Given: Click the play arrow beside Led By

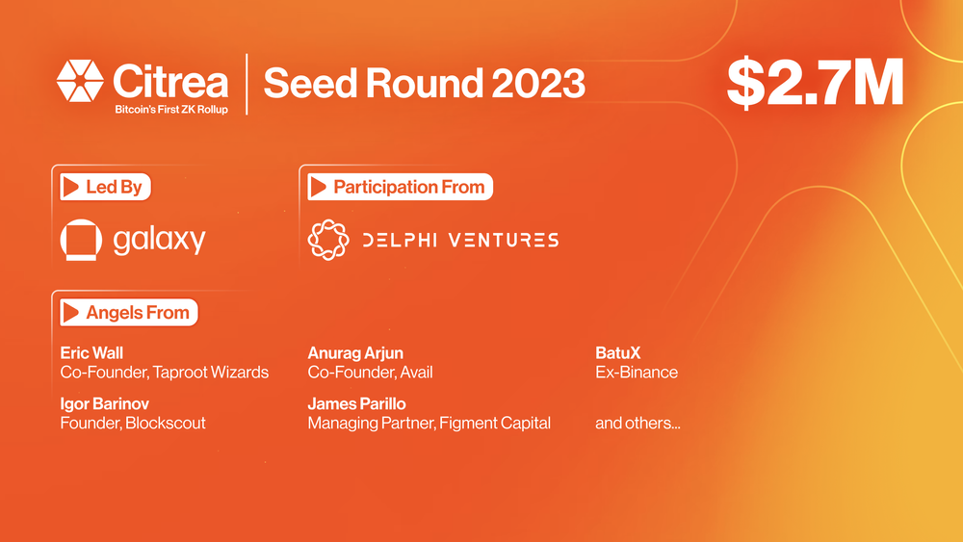Looking at the screenshot, I should pos(70,187).
